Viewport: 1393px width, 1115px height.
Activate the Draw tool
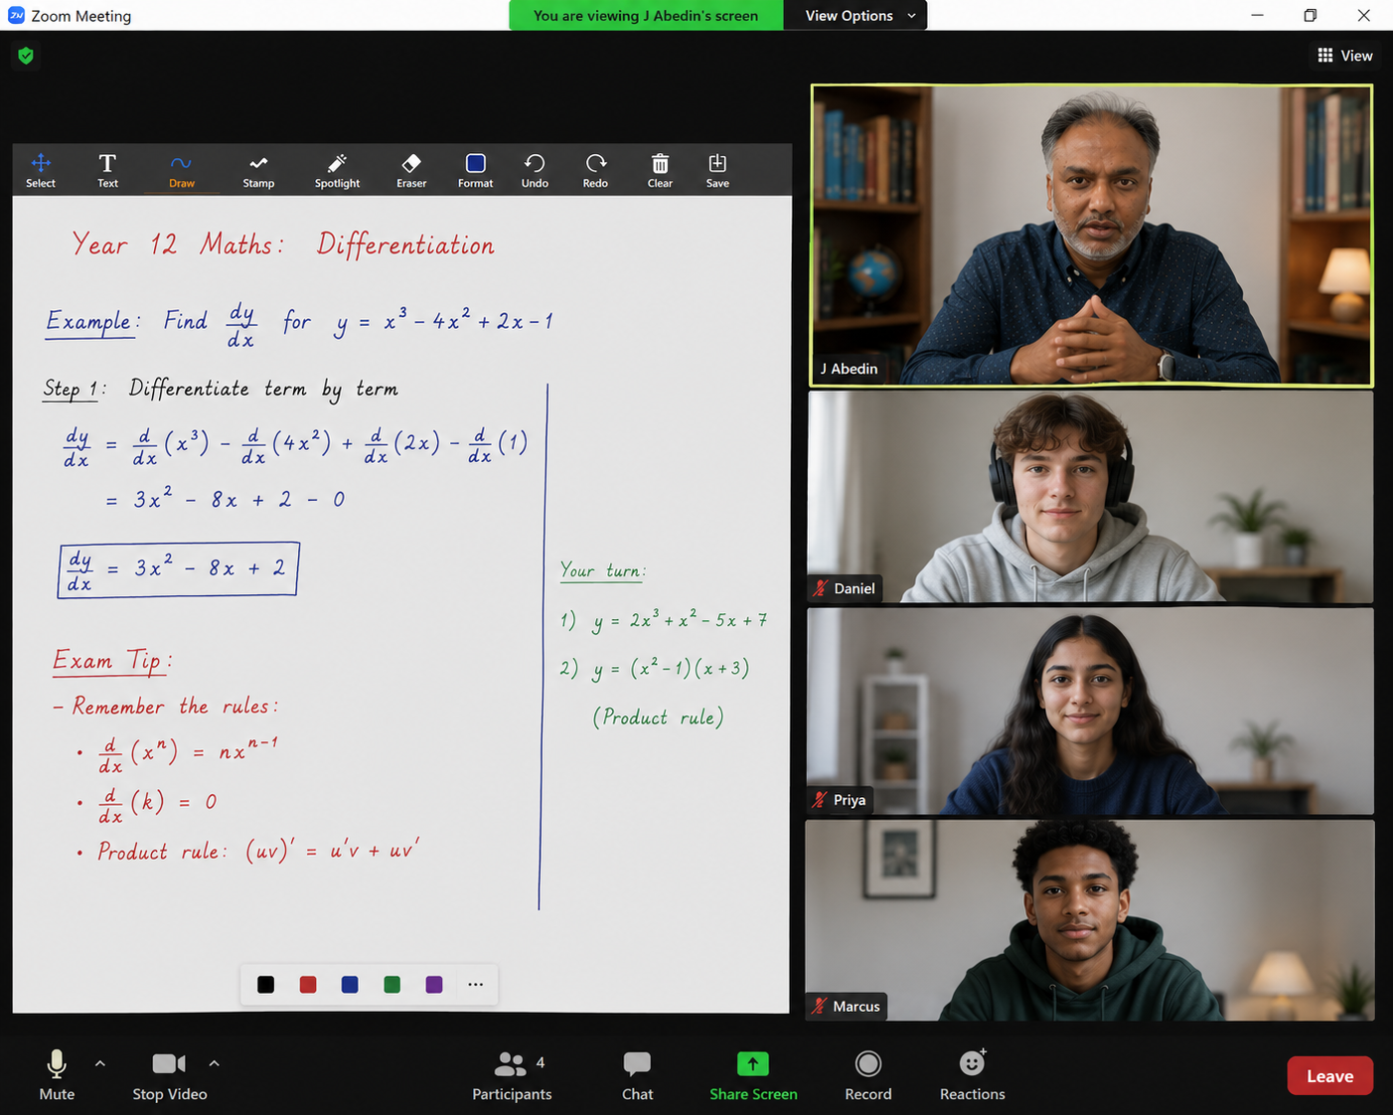[x=181, y=170]
